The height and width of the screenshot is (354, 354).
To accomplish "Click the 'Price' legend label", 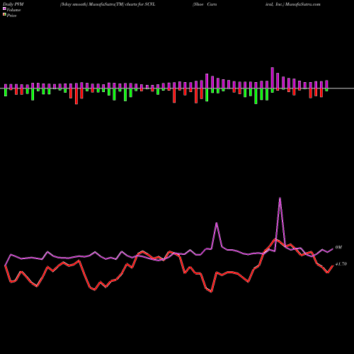I will click(x=11, y=16).
